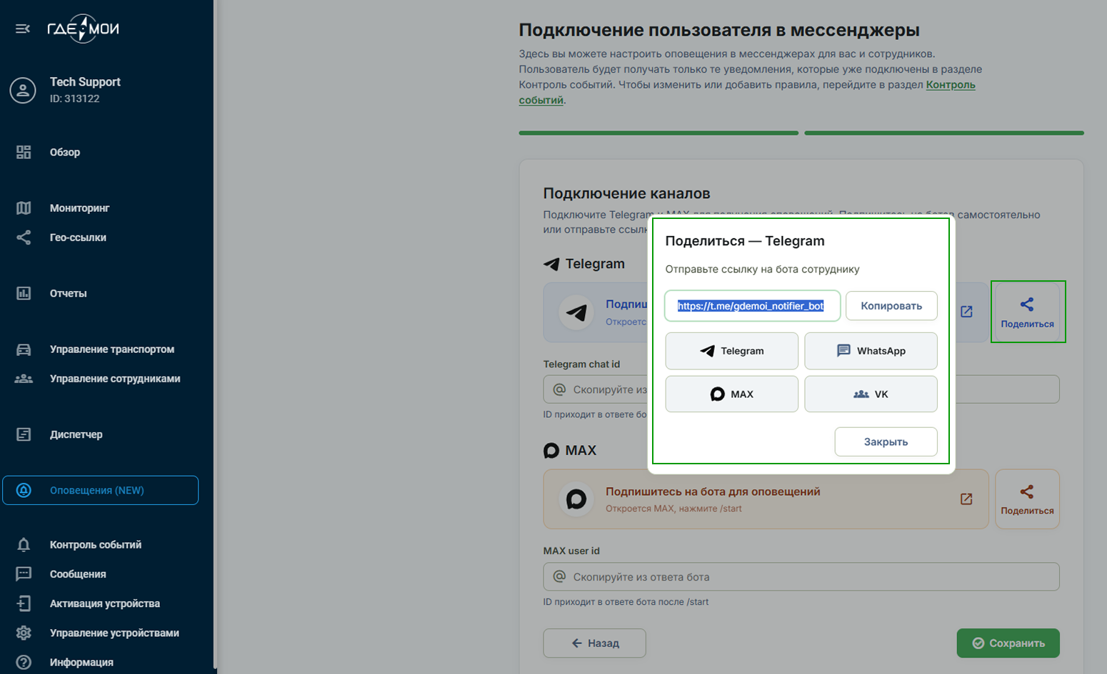Screen dimensions: 1107x674
Task: Click the Оповещения (NEW) bell icon
Action: 24,490
